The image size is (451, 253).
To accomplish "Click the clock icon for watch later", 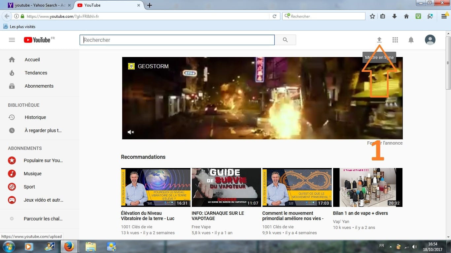I will (x=12, y=130).
